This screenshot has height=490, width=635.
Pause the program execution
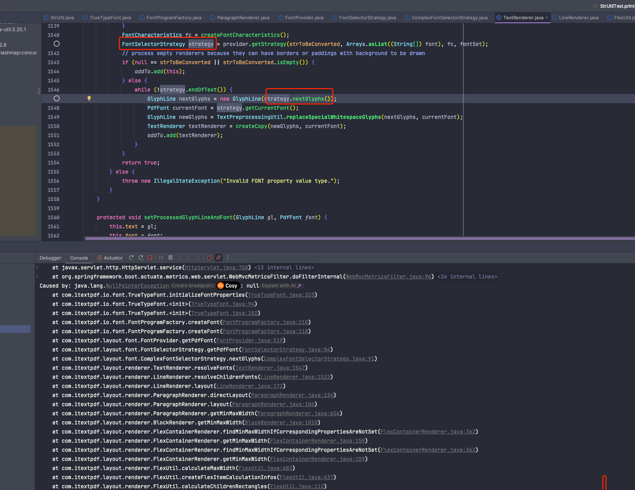171,258
